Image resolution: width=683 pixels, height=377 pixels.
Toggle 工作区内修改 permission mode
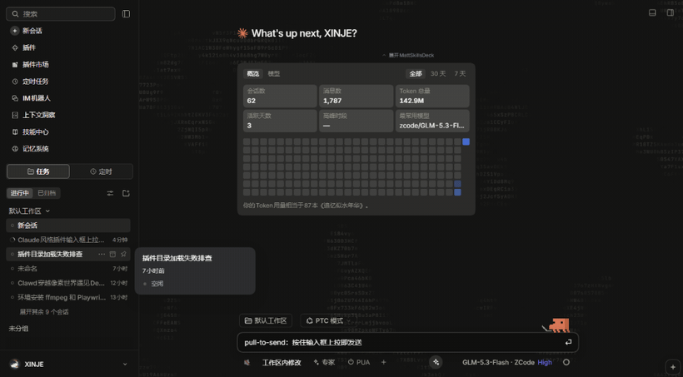pos(282,362)
